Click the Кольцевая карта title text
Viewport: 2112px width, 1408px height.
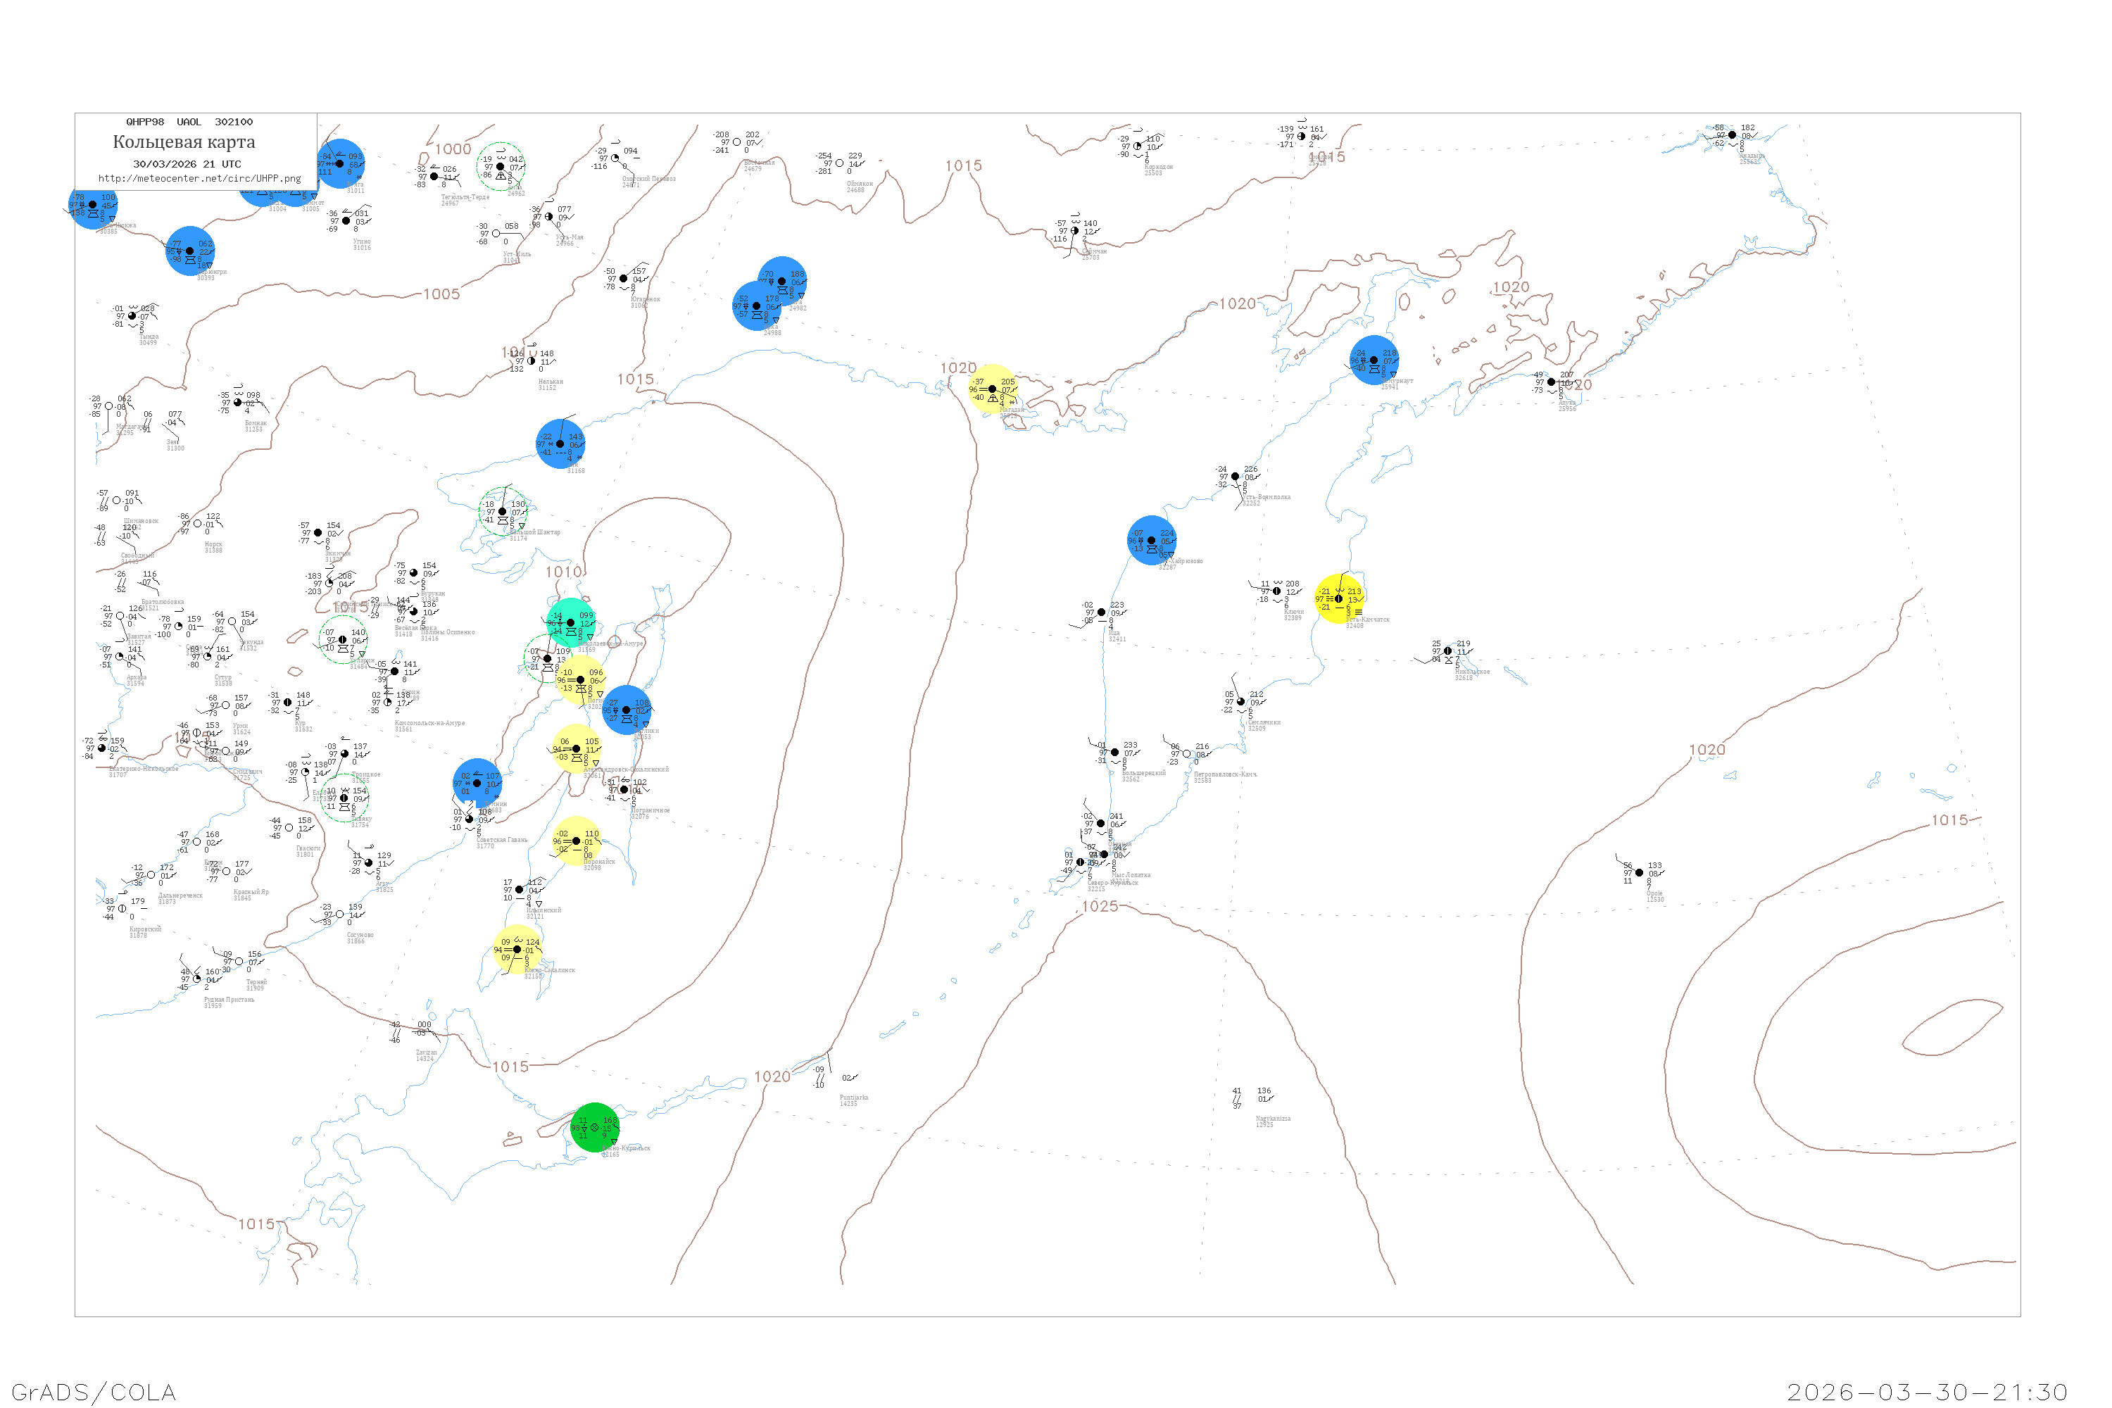(184, 142)
